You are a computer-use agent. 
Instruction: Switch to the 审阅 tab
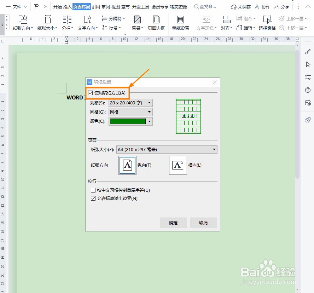coord(106,7)
